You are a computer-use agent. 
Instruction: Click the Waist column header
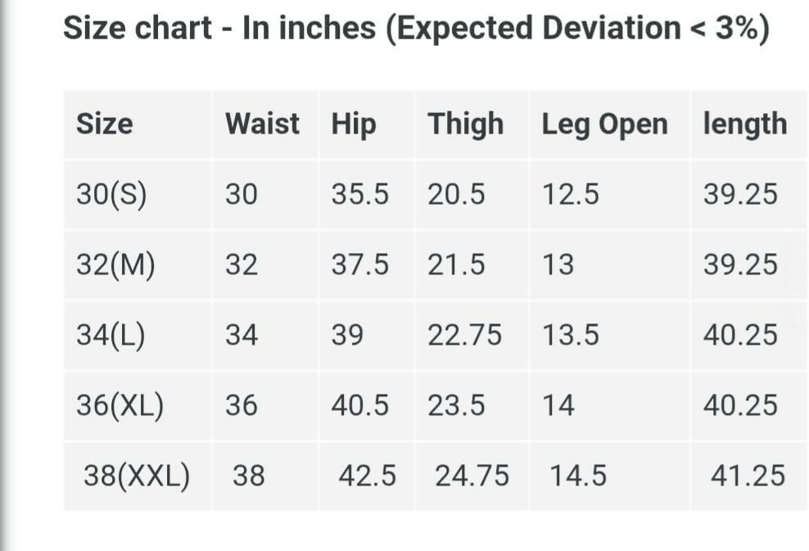262,124
